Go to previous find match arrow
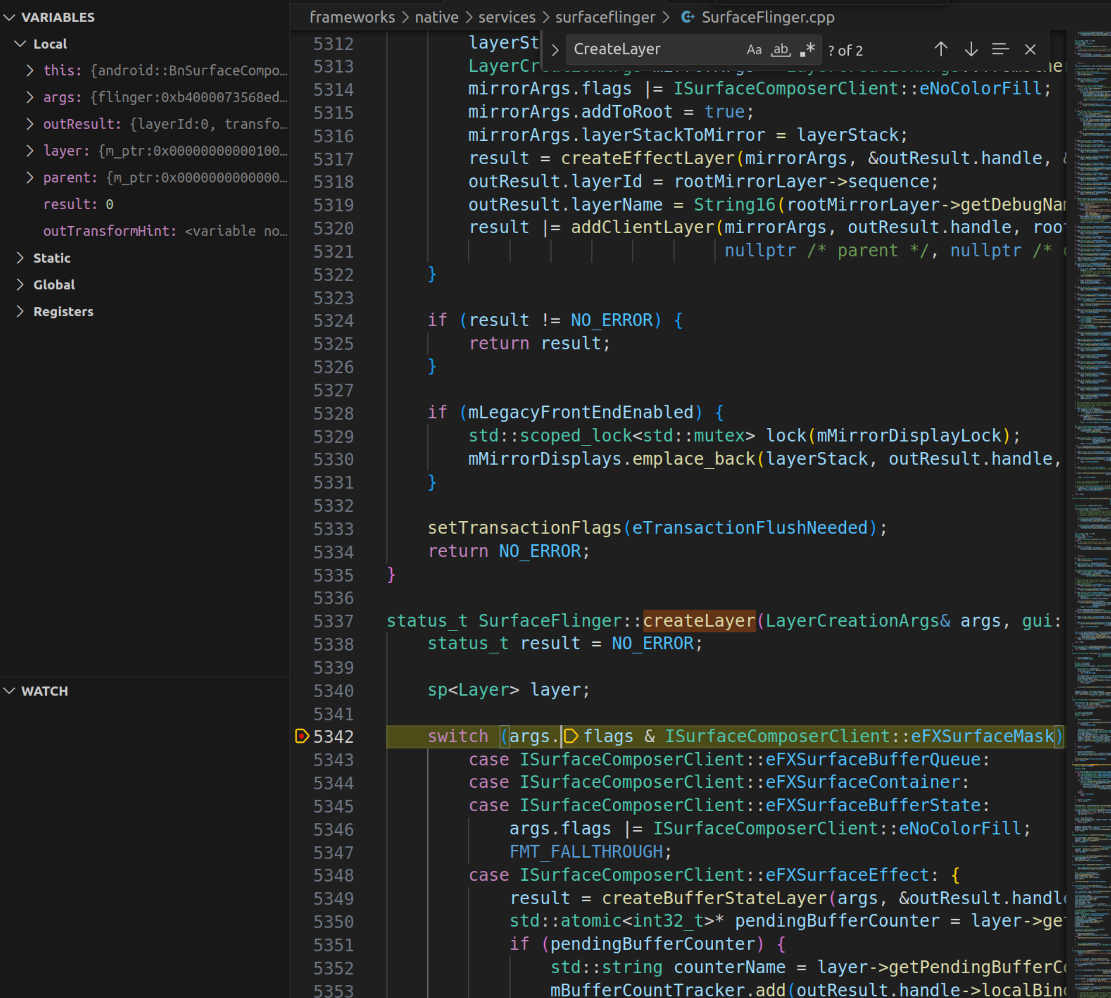The image size is (1111, 998). coord(941,49)
